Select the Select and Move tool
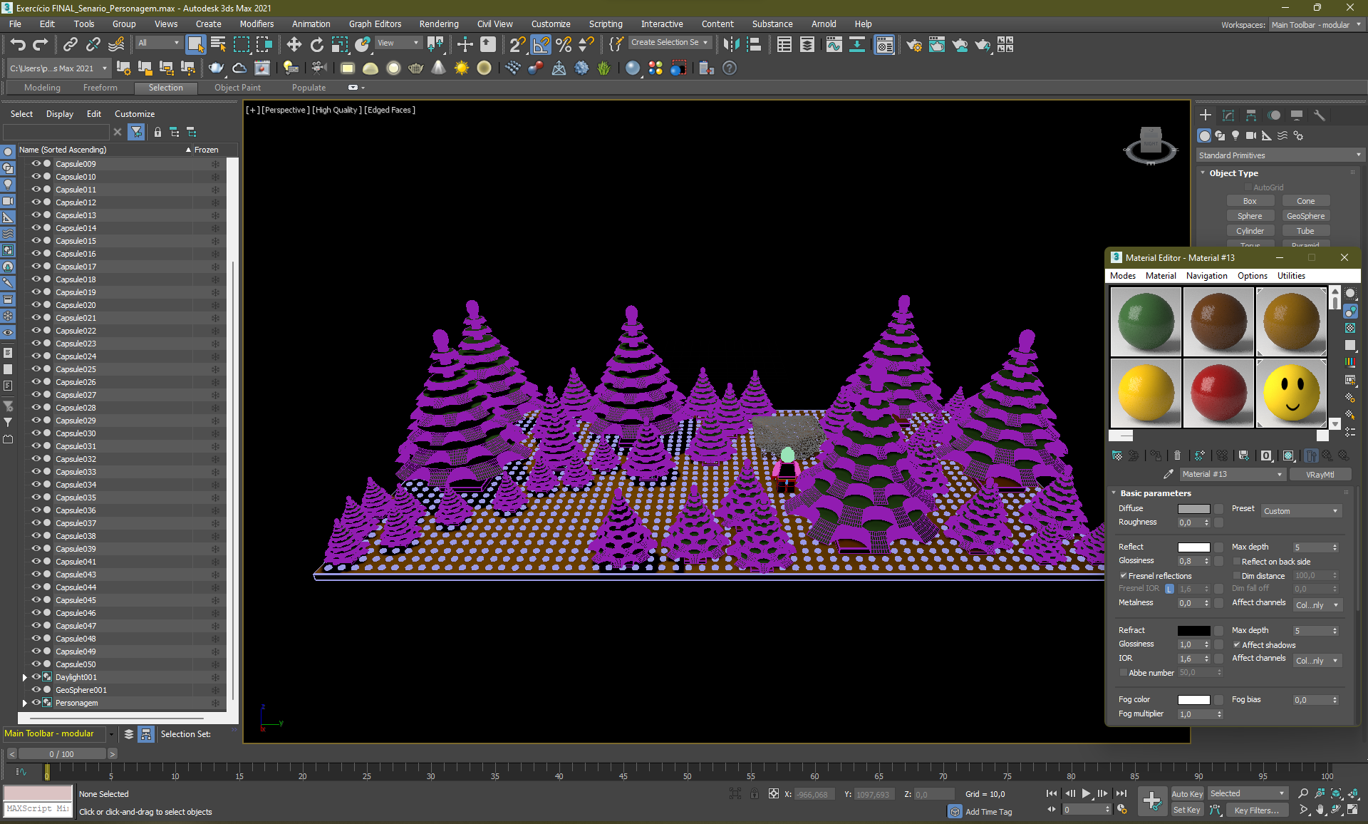Viewport: 1368px width, 824px height. coord(294,45)
